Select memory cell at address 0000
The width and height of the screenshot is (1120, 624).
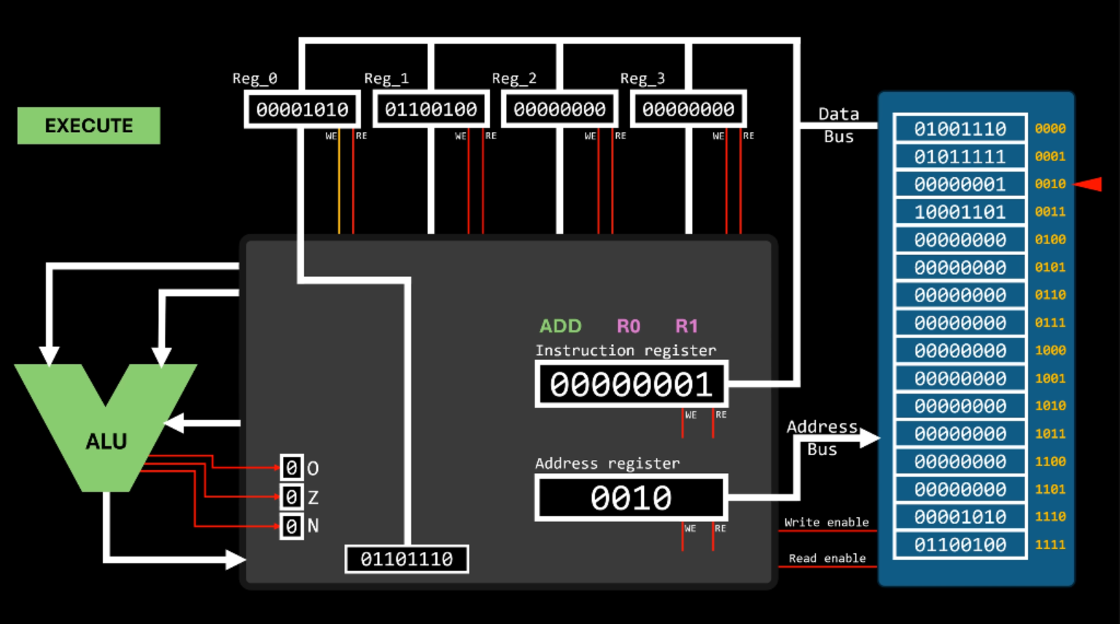[x=960, y=129]
